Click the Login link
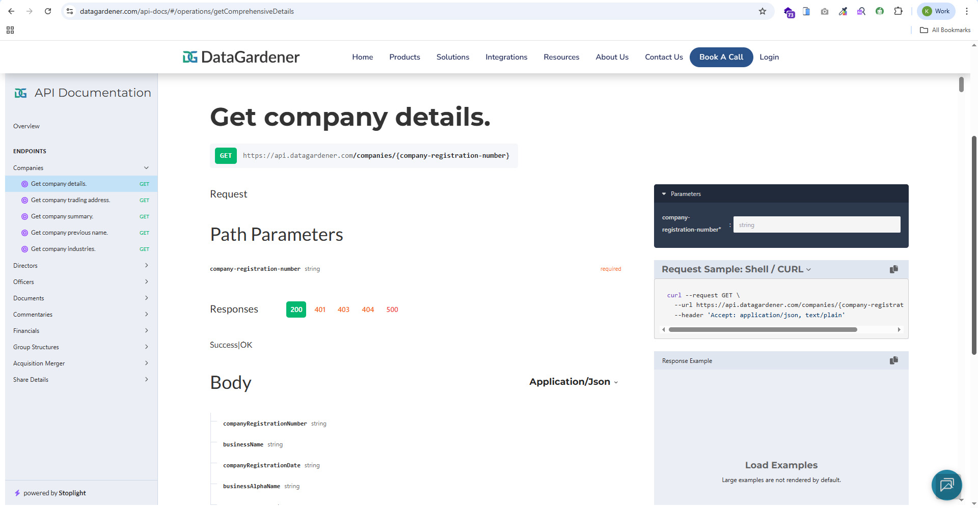Screen dimensions: 978x508 (769, 57)
